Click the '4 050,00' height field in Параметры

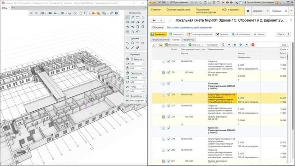(138, 77)
